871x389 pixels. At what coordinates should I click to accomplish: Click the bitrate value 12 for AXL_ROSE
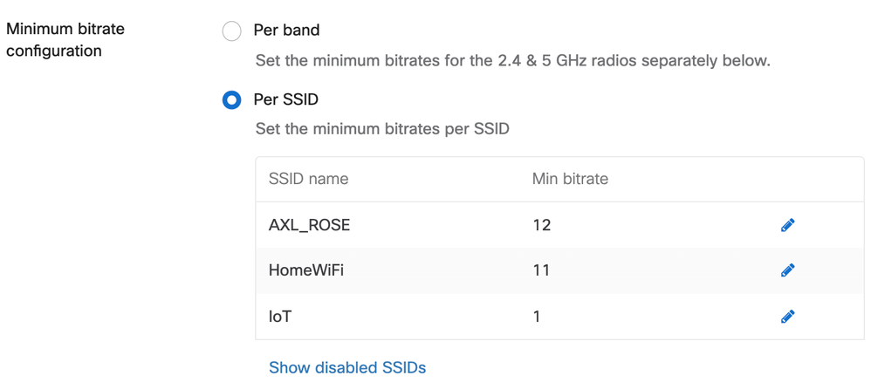point(541,225)
